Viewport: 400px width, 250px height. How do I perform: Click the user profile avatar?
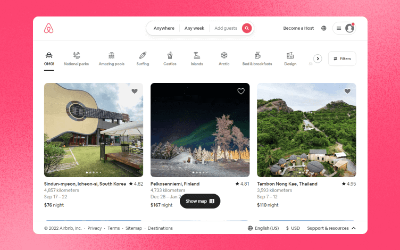point(349,28)
